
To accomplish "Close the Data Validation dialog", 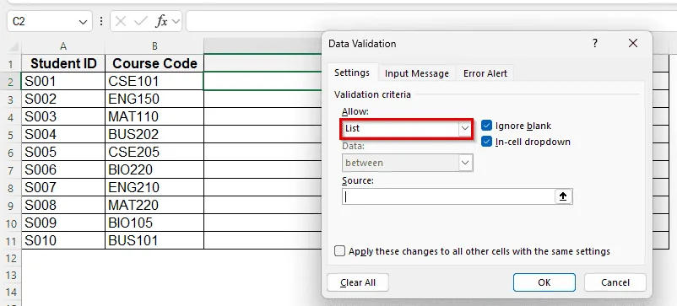I will [x=633, y=43].
